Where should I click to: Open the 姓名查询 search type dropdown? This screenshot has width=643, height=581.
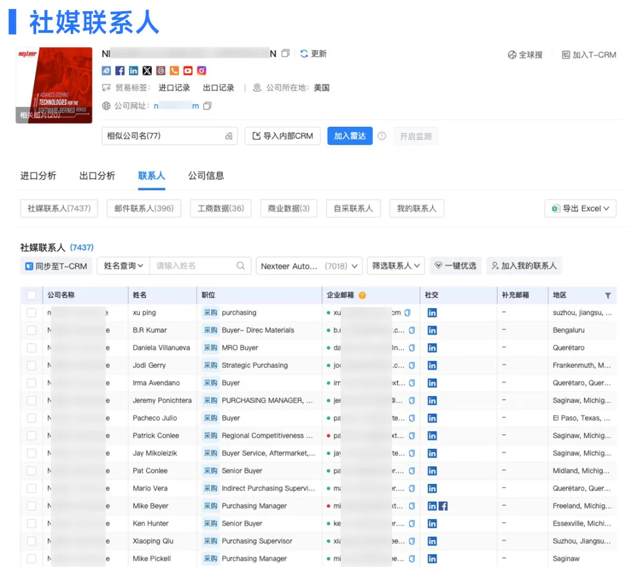coord(122,266)
